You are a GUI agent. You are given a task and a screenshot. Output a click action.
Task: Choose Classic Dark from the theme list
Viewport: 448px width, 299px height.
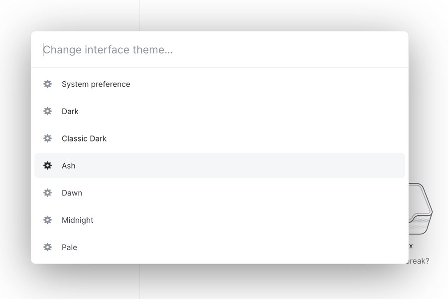click(x=84, y=138)
